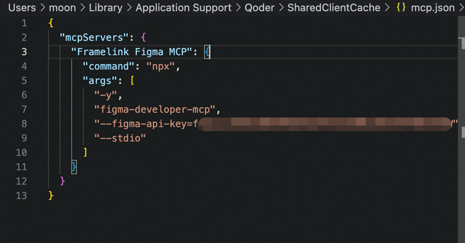Open the Users breadcrumb segment
The image size is (465, 243).
pyautogui.click(x=22, y=8)
